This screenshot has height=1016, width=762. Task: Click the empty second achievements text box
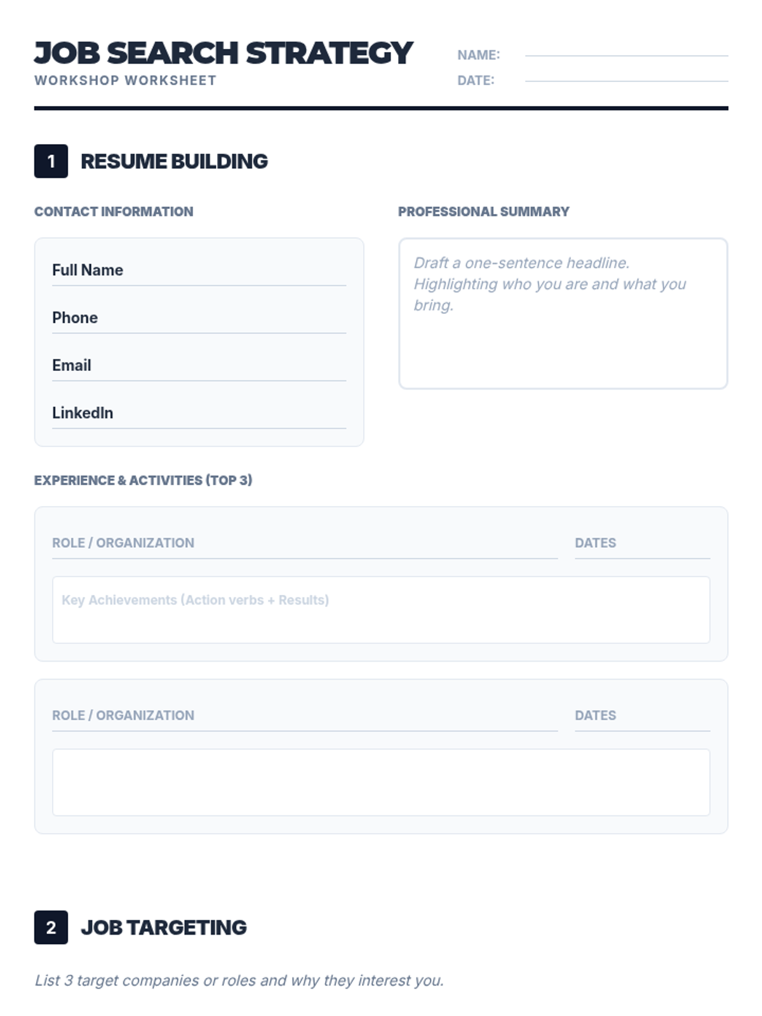point(381,782)
